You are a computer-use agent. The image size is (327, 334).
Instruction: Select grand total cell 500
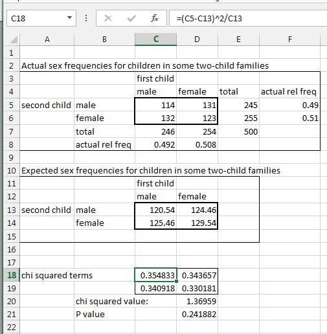(x=238, y=131)
